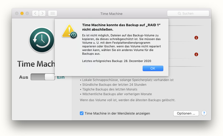
Task: Open help with the question mark button
Action: tap(204, 113)
